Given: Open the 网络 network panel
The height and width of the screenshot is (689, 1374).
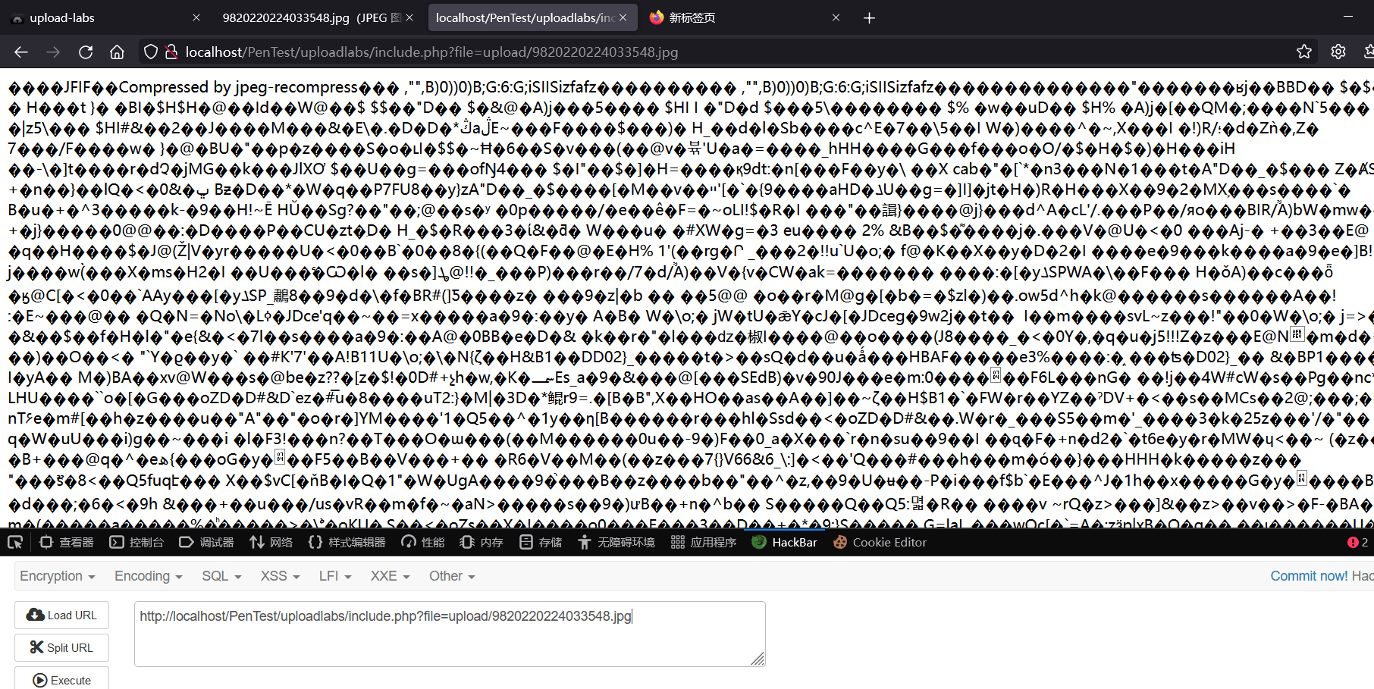Looking at the screenshot, I should 271,542.
